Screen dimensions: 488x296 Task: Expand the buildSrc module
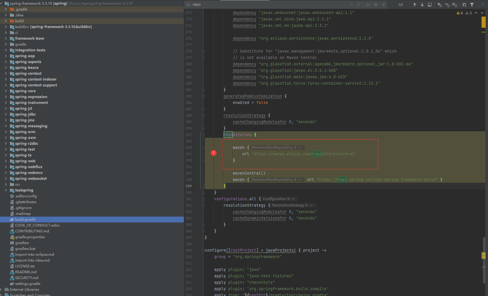[6, 27]
